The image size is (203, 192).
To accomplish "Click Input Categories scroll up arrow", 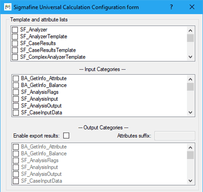I will 191,79.
